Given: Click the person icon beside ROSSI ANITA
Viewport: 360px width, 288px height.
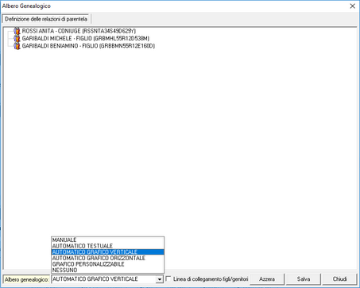Looking at the screenshot, I should 17,31.
